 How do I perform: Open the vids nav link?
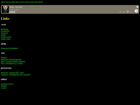[x=35, y=2]
